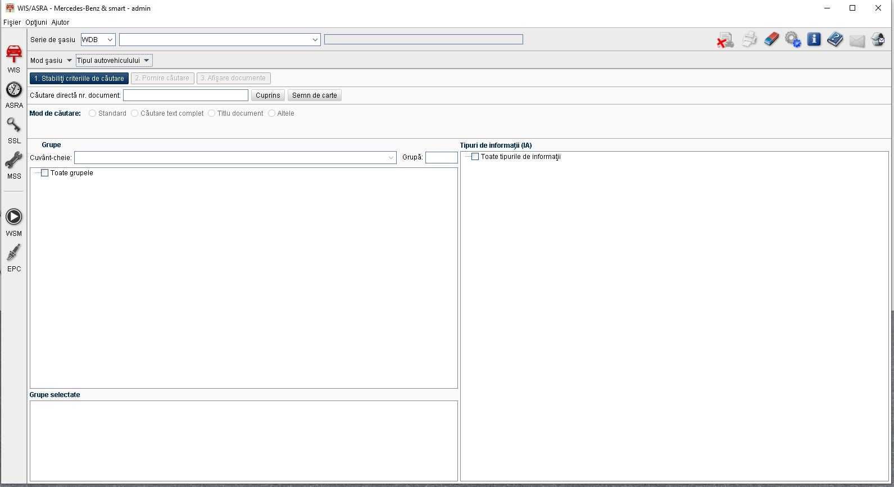Open the Opțiuni menu
This screenshot has width=894, height=487.
pyautogui.click(x=36, y=22)
